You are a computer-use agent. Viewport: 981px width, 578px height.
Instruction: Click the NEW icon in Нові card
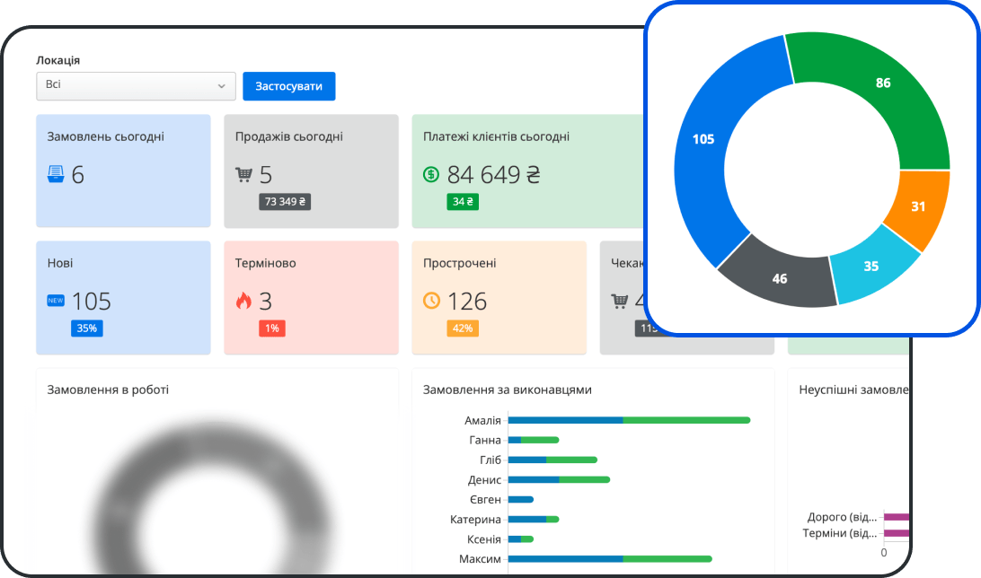coord(56,301)
